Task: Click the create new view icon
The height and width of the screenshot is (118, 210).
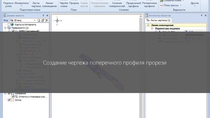Action: [x=39, y=20]
